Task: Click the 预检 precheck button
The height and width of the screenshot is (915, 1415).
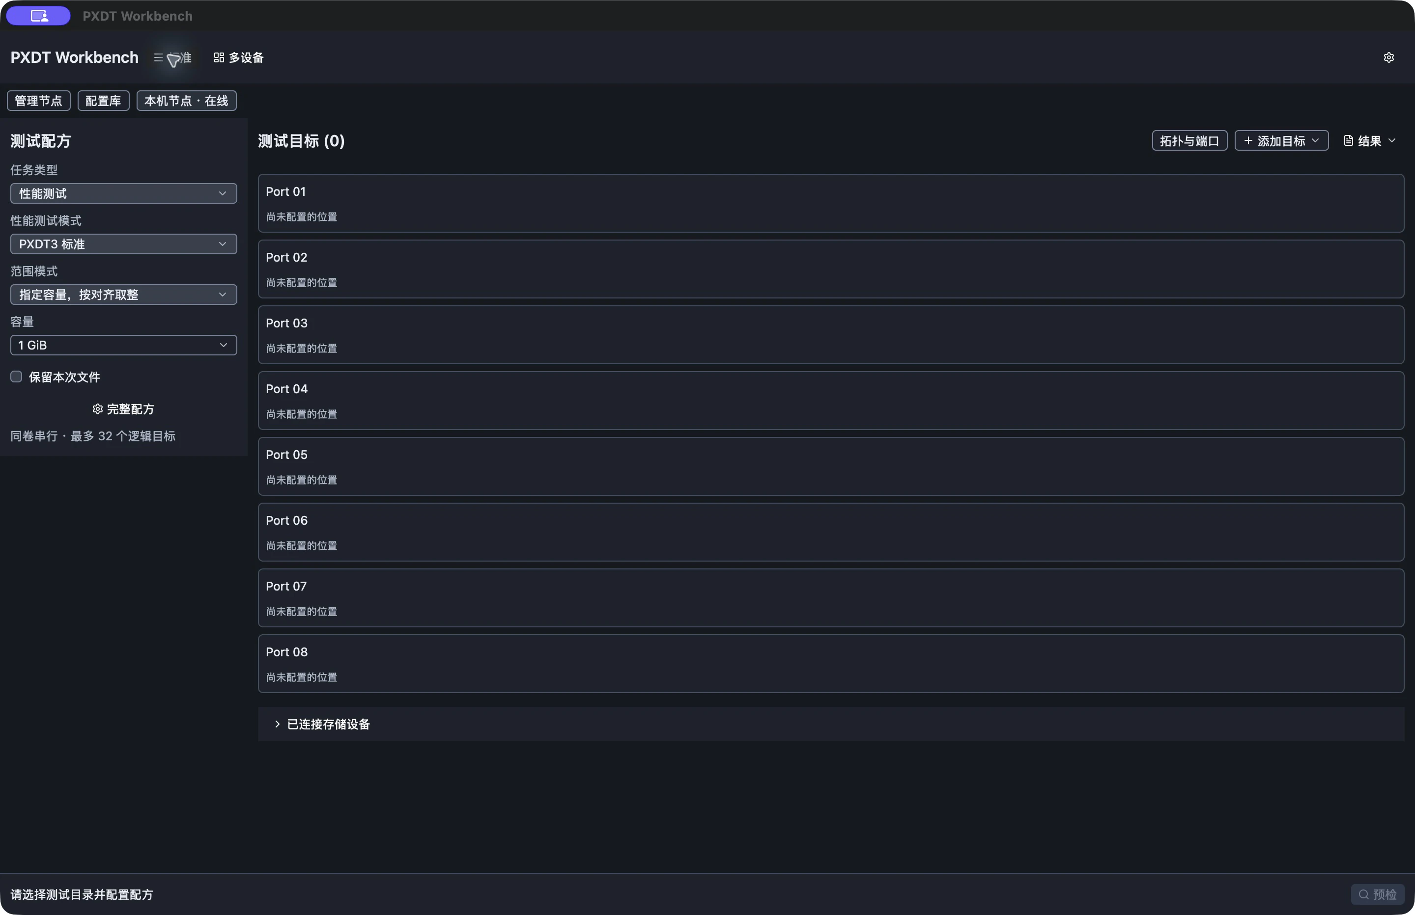Action: click(1378, 894)
